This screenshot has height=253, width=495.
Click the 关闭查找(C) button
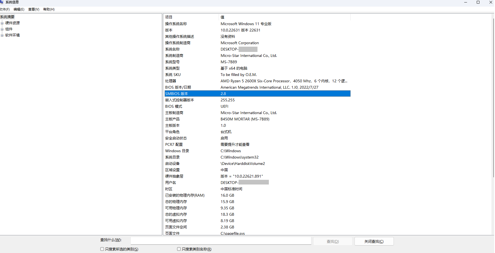pos(374,241)
